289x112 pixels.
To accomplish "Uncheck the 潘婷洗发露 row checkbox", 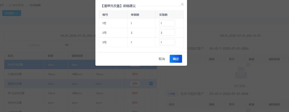I will (151, 83).
